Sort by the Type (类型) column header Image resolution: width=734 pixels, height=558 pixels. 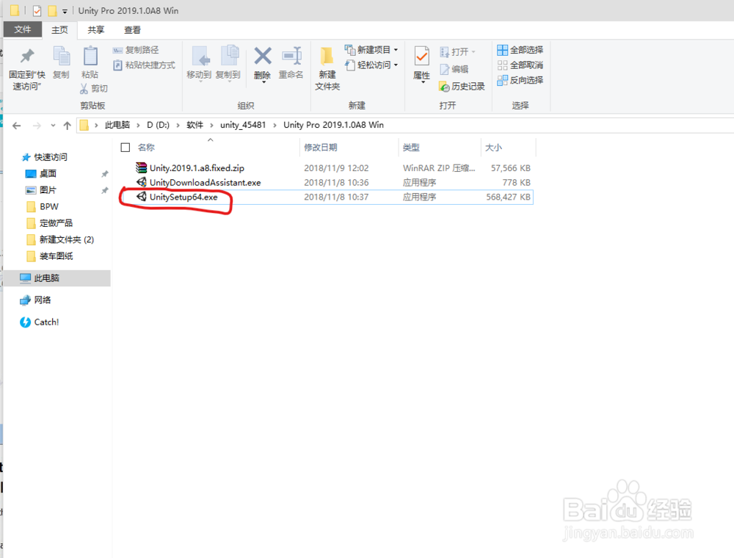tap(411, 148)
